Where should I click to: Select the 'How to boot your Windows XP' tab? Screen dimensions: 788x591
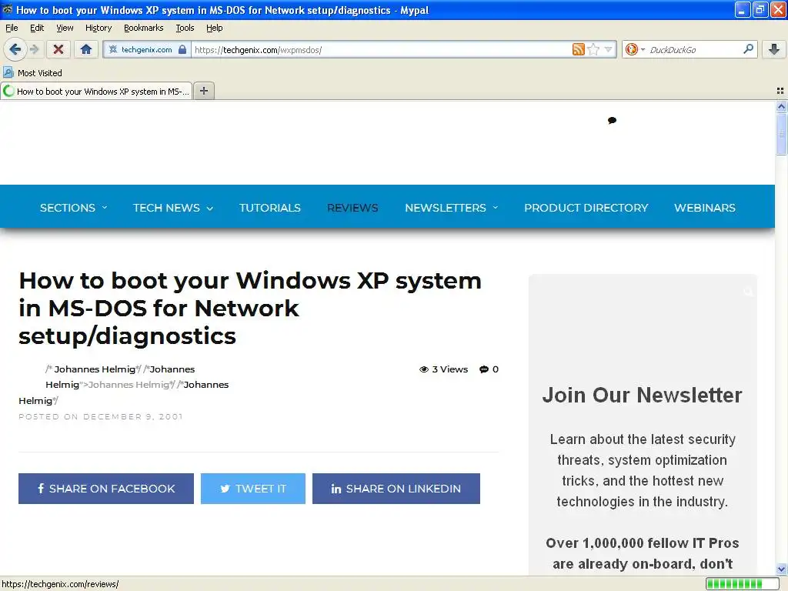(96, 91)
